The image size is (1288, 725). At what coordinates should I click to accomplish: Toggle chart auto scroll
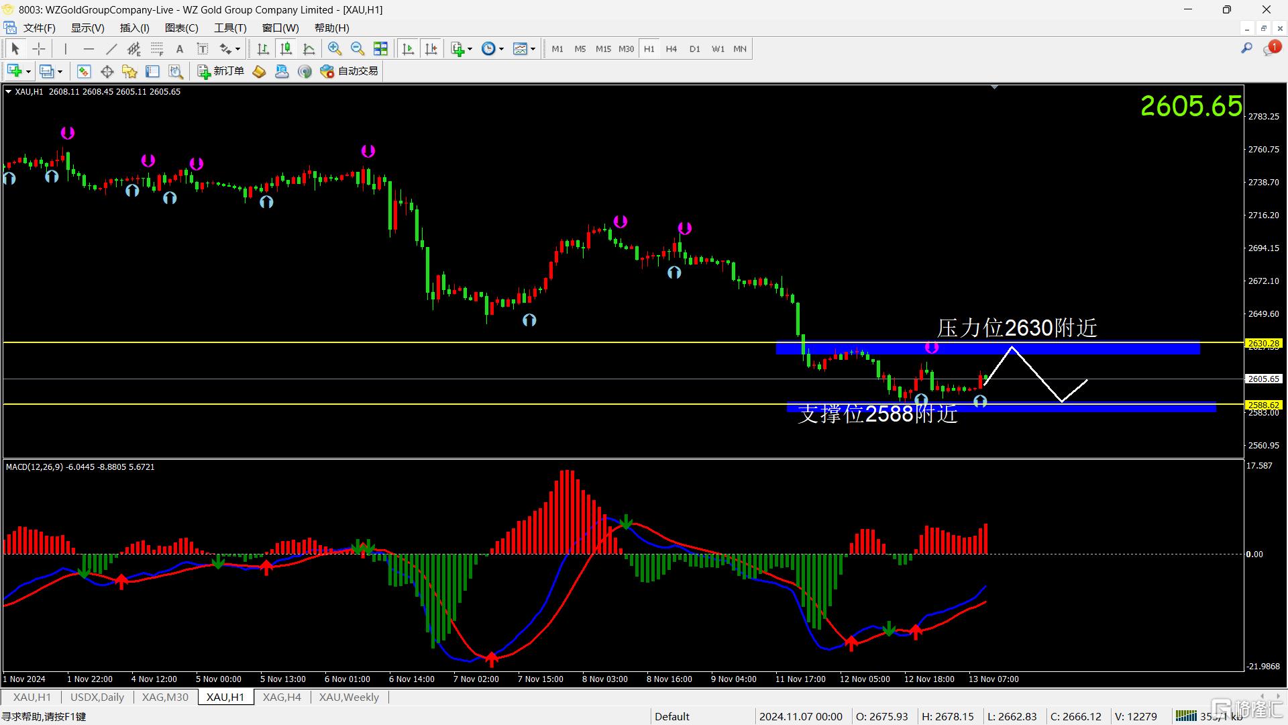tap(407, 49)
